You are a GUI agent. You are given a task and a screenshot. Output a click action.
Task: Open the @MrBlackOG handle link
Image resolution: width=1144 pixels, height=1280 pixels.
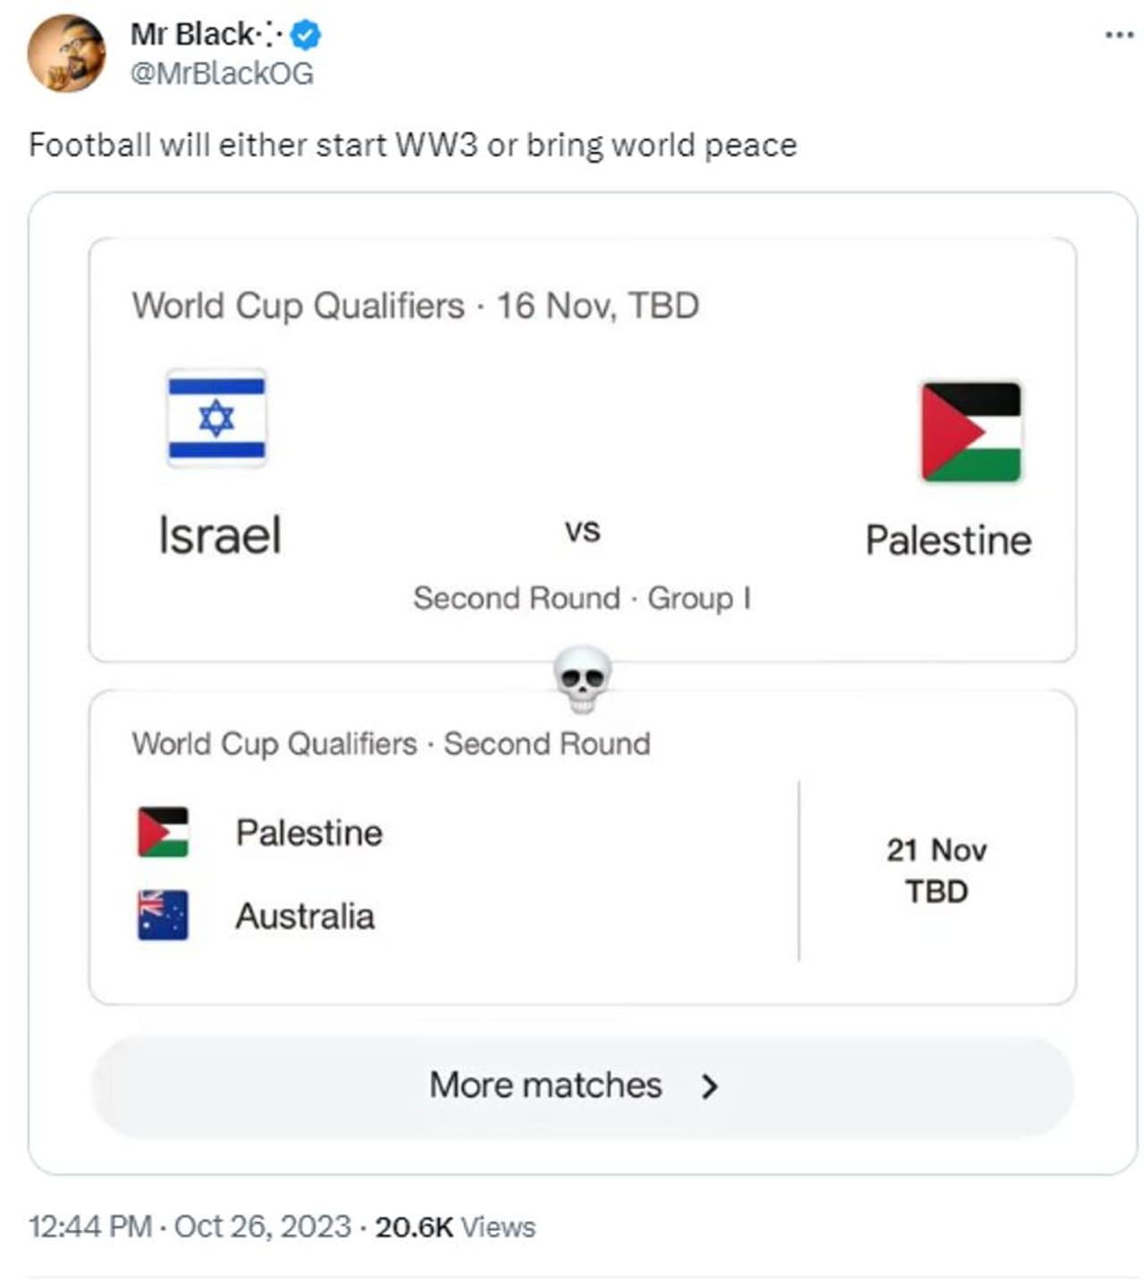click(222, 73)
